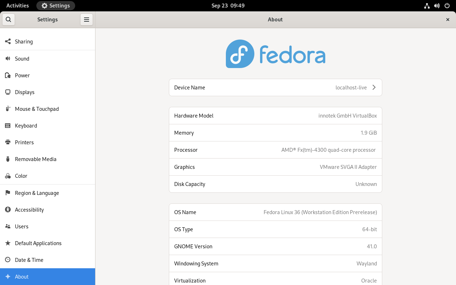Click the Fedora logo
456x285 pixels.
click(275, 54)
